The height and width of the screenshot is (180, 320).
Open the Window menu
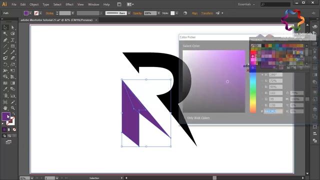tap(93, 4)
